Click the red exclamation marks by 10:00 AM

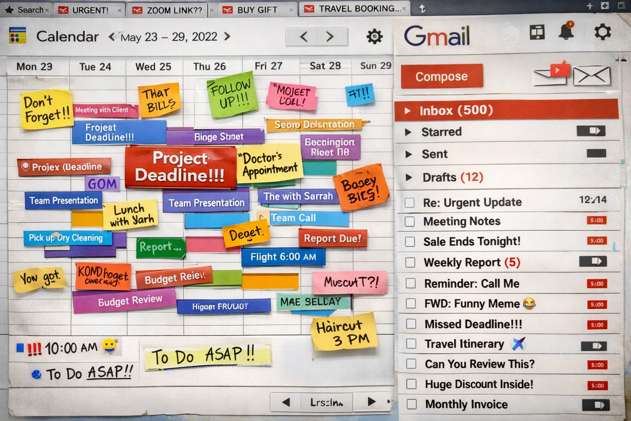(35, 349)
